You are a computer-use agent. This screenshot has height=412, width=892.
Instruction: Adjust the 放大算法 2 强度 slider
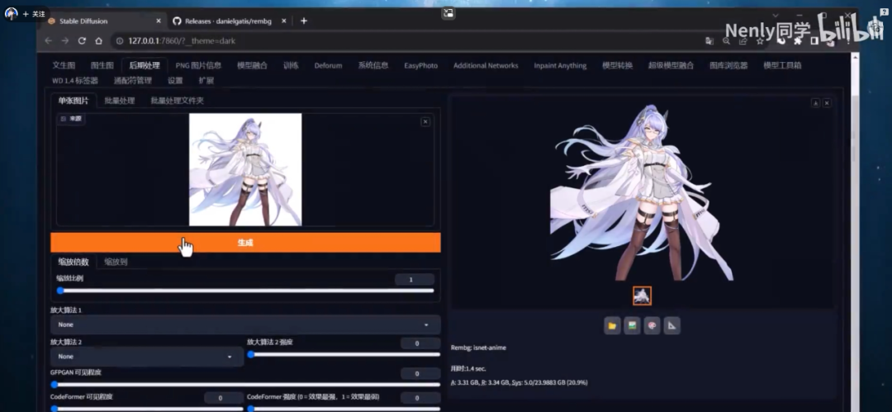click(344, 354)
